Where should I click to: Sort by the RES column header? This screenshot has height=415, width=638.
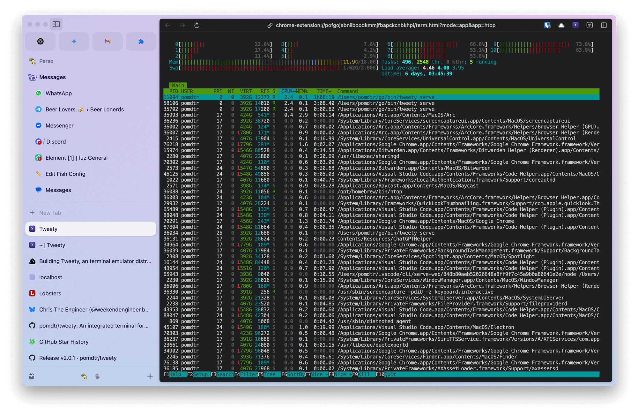click(265, 91)
